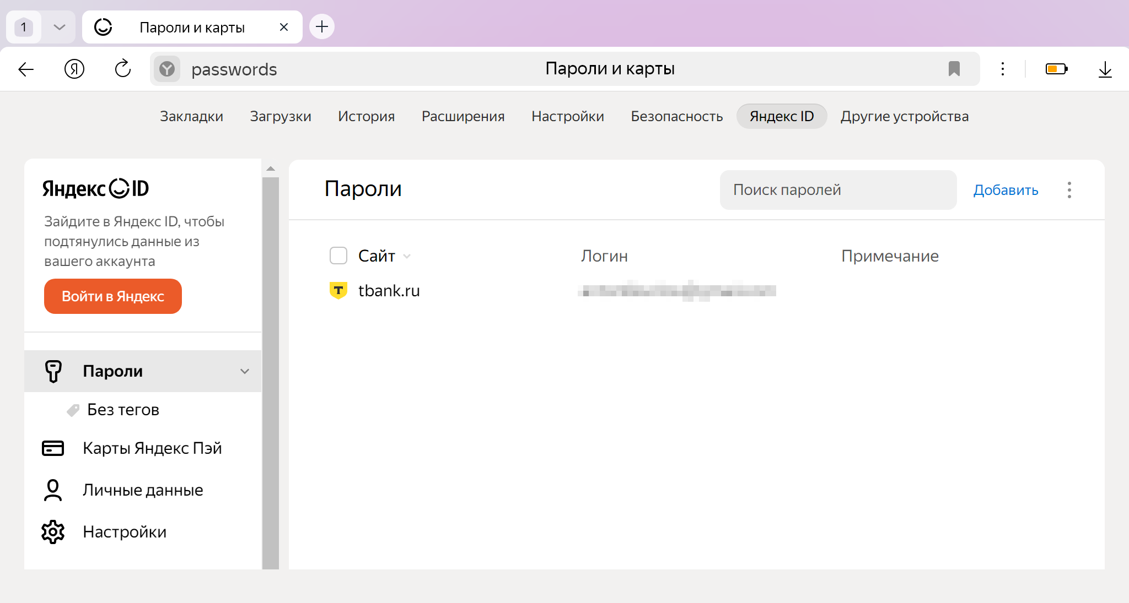The height and width of the screenshot is (603, 1129).
Task: Go back with the arrow button
Action: tap(26, 69)
